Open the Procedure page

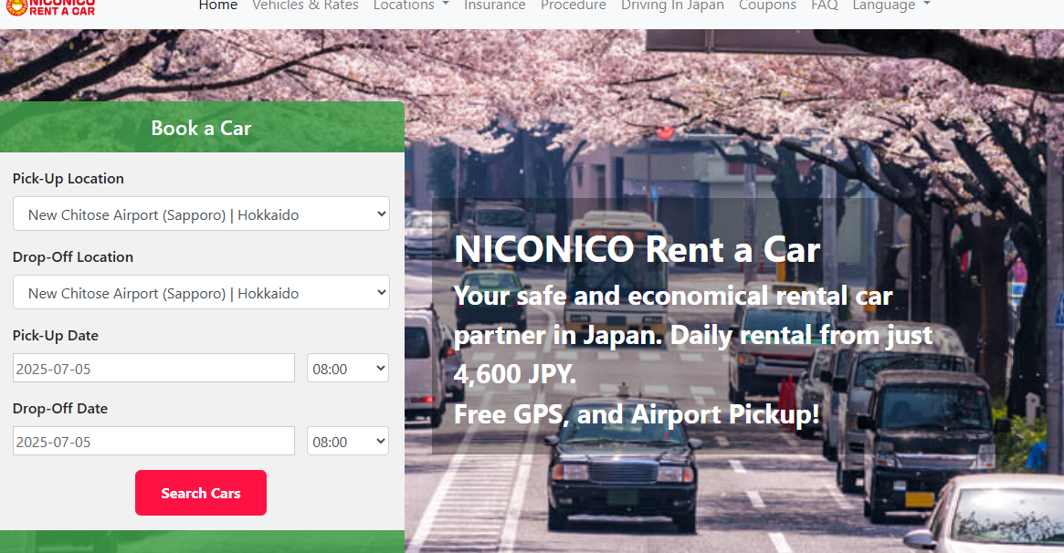pyautogui.click(x=574, y=5)
